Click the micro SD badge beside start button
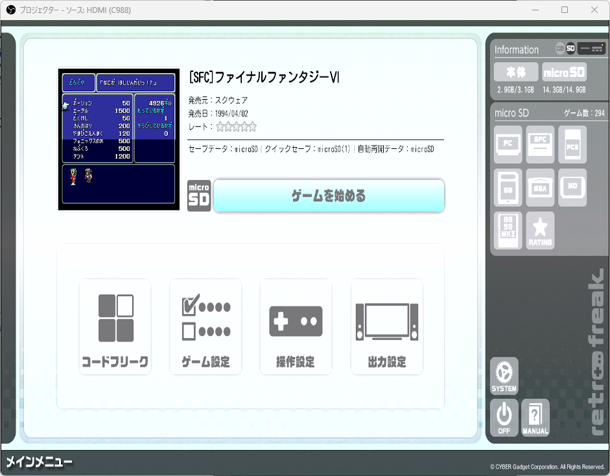The width and height of the screenshot is (610, 476). pyautogui.click(x=199, y=196)
